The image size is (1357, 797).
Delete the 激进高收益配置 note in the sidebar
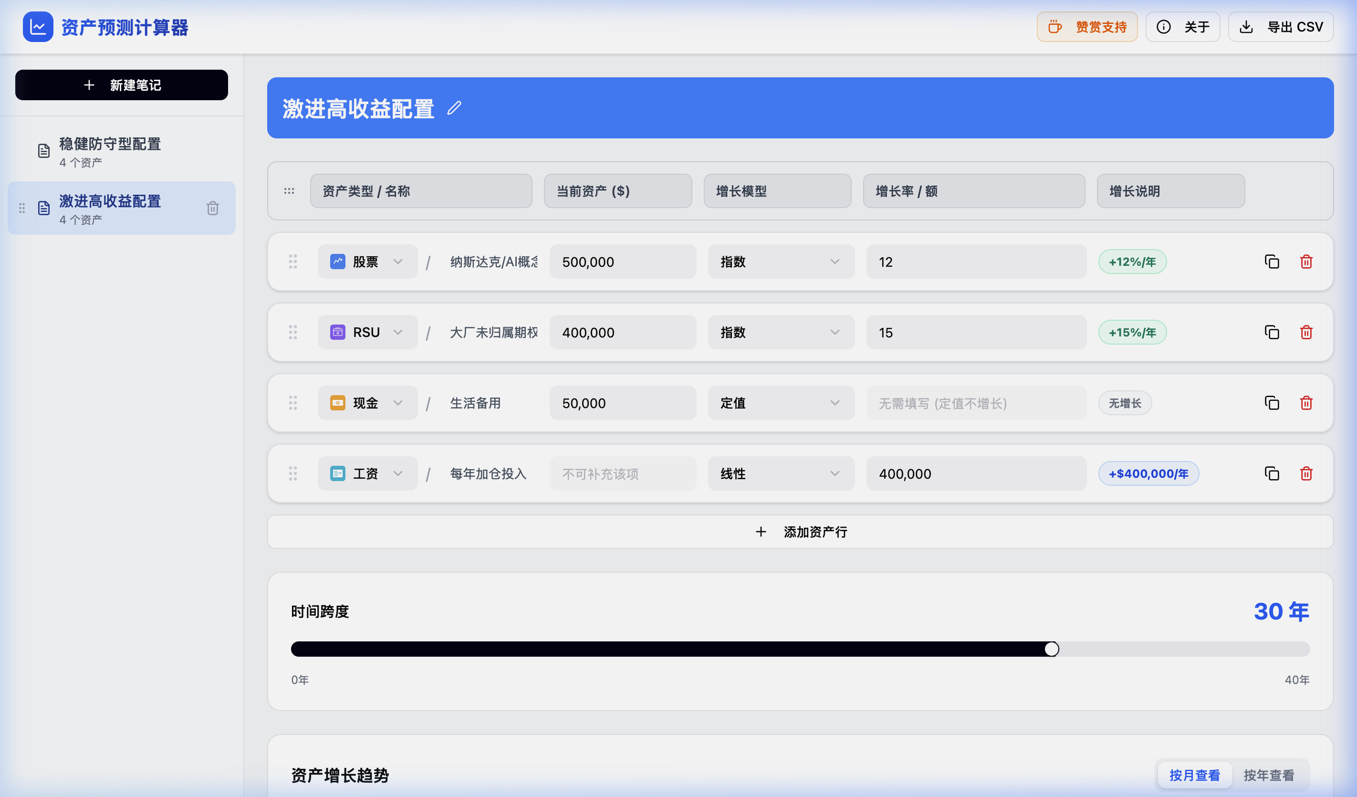(x=212, y=208)
